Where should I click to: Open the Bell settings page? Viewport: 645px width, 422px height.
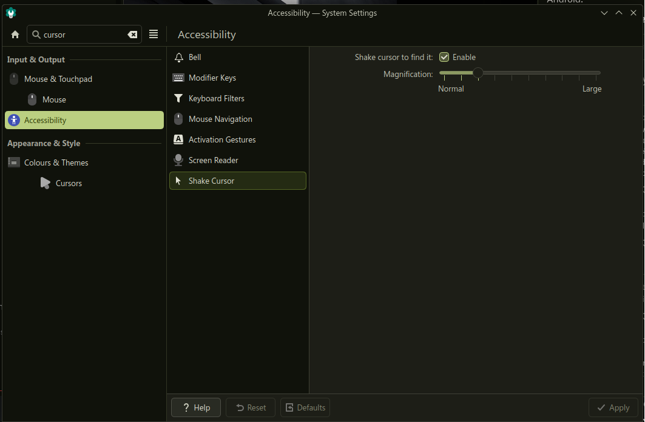(x=238, y=57)
